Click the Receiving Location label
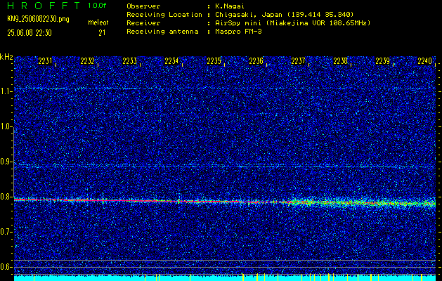Image resolution: width=442 pixels, height=281 pixels. tap(164, 15)
